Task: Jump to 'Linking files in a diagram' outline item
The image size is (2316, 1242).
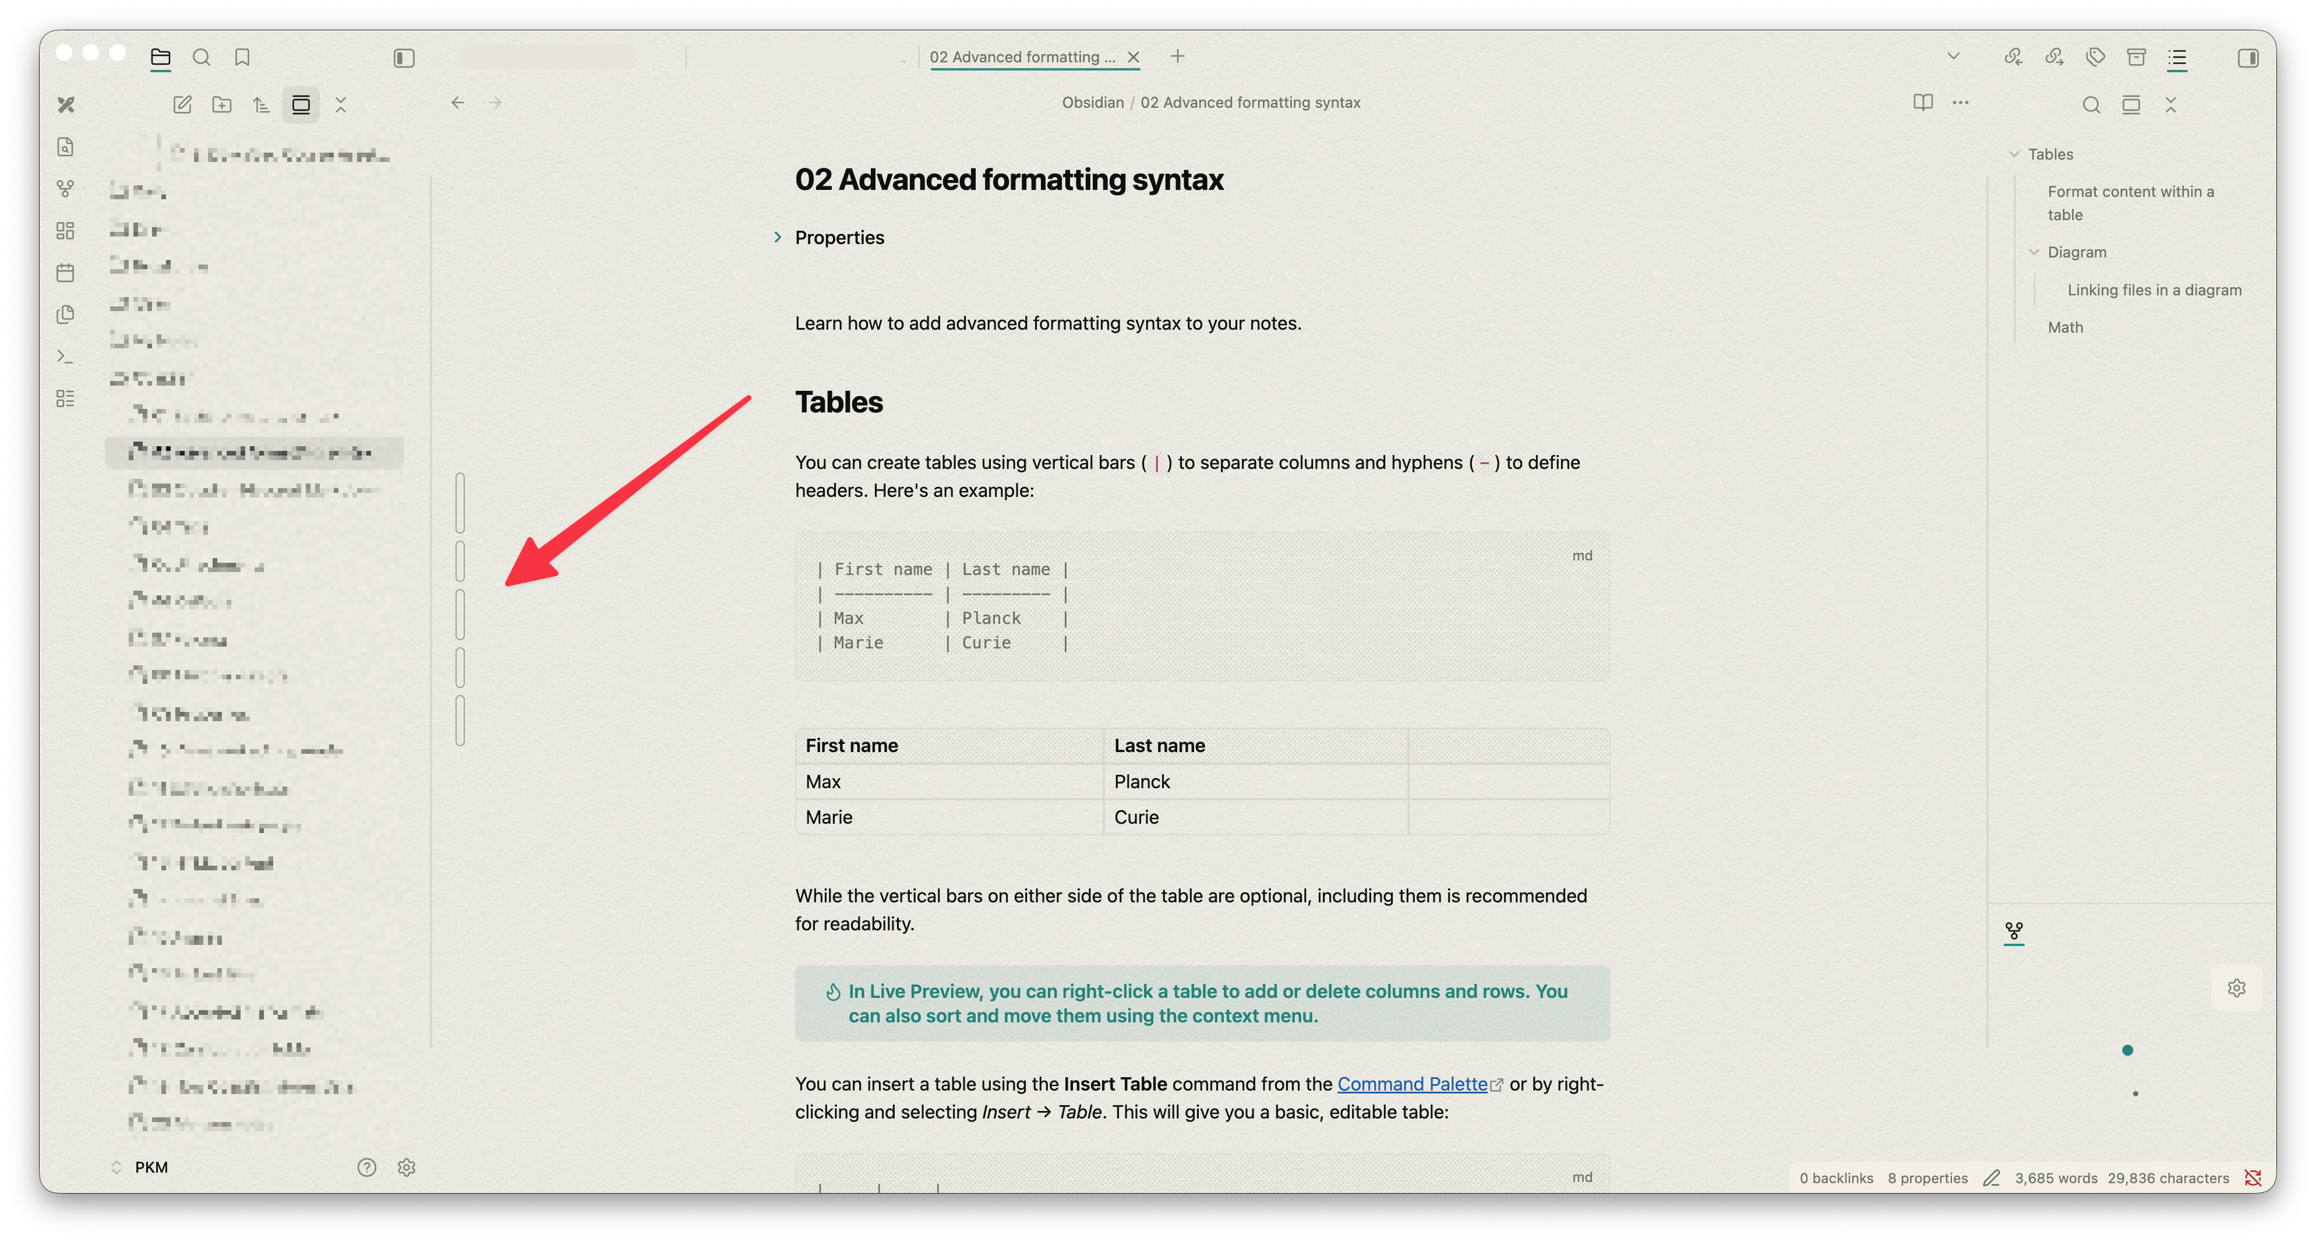Action: pyautogui.click(x=2154, y=290)
